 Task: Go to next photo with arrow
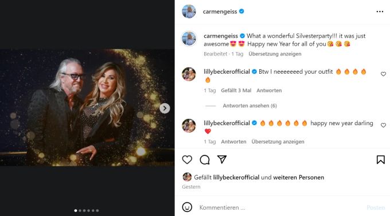pos(165,108)
